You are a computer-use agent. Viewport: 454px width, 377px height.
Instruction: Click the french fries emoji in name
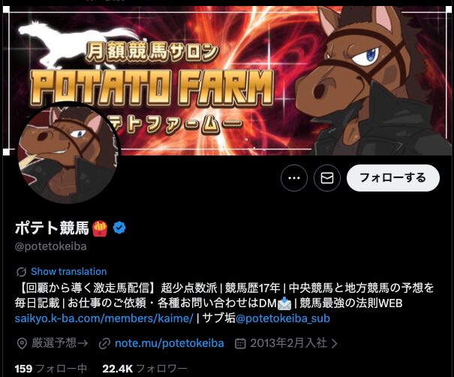coord(100,228)
